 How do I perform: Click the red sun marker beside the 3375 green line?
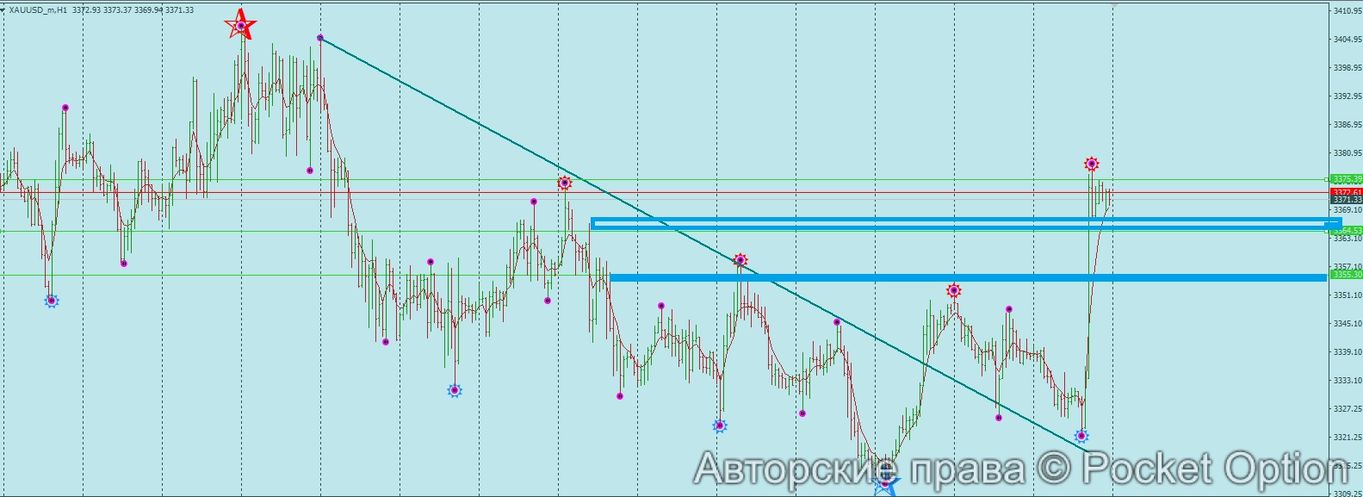pyautogui.click(x=565, y=183)
